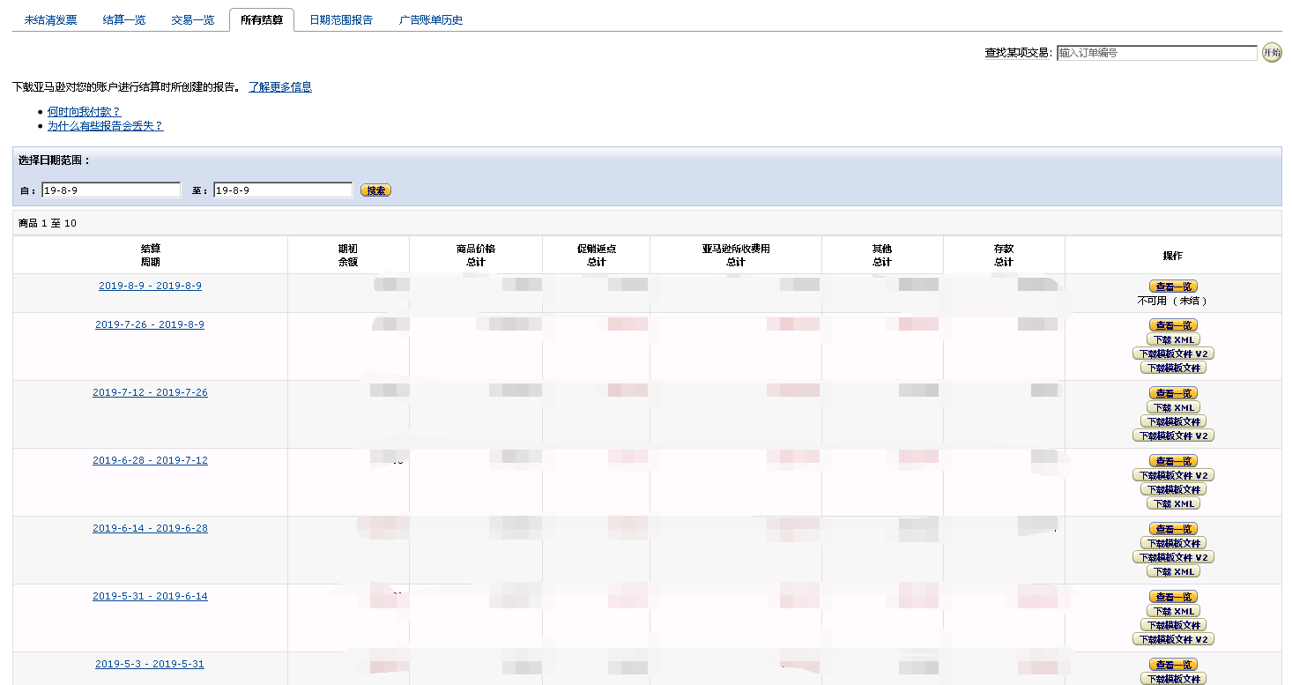
Task: Click the 不可用（未结）status text
Action: tap(1173, 301)
